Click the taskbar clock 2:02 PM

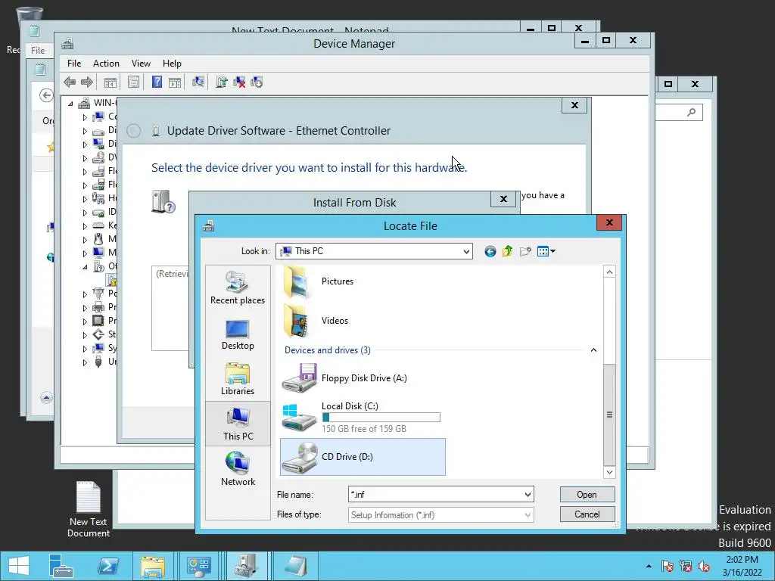(742, 560)
